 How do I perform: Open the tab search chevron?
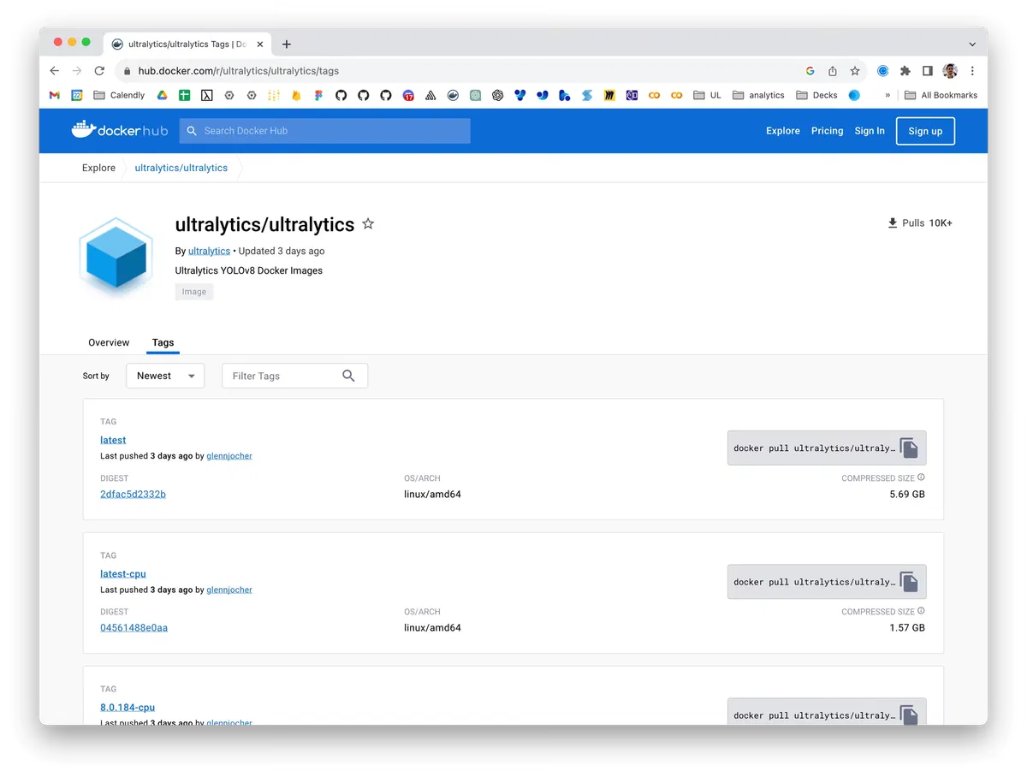(972, 44)
